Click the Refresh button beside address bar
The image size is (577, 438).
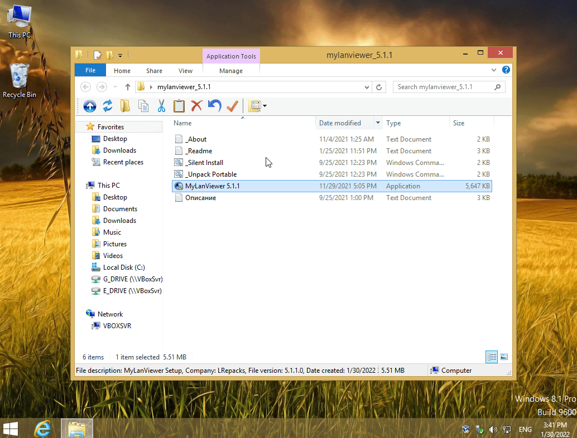point(379,87)
